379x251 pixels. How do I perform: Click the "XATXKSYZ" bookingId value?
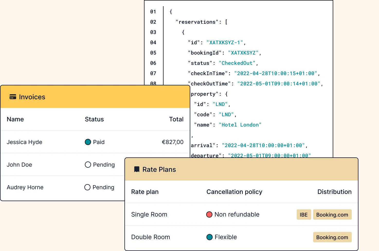click(243, 53)
